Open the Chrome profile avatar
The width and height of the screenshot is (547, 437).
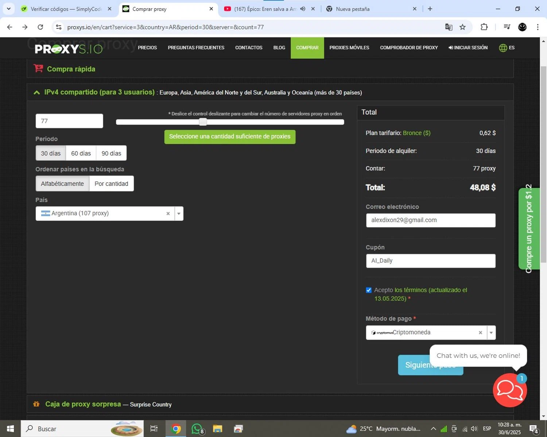click(x=522, y=27)
